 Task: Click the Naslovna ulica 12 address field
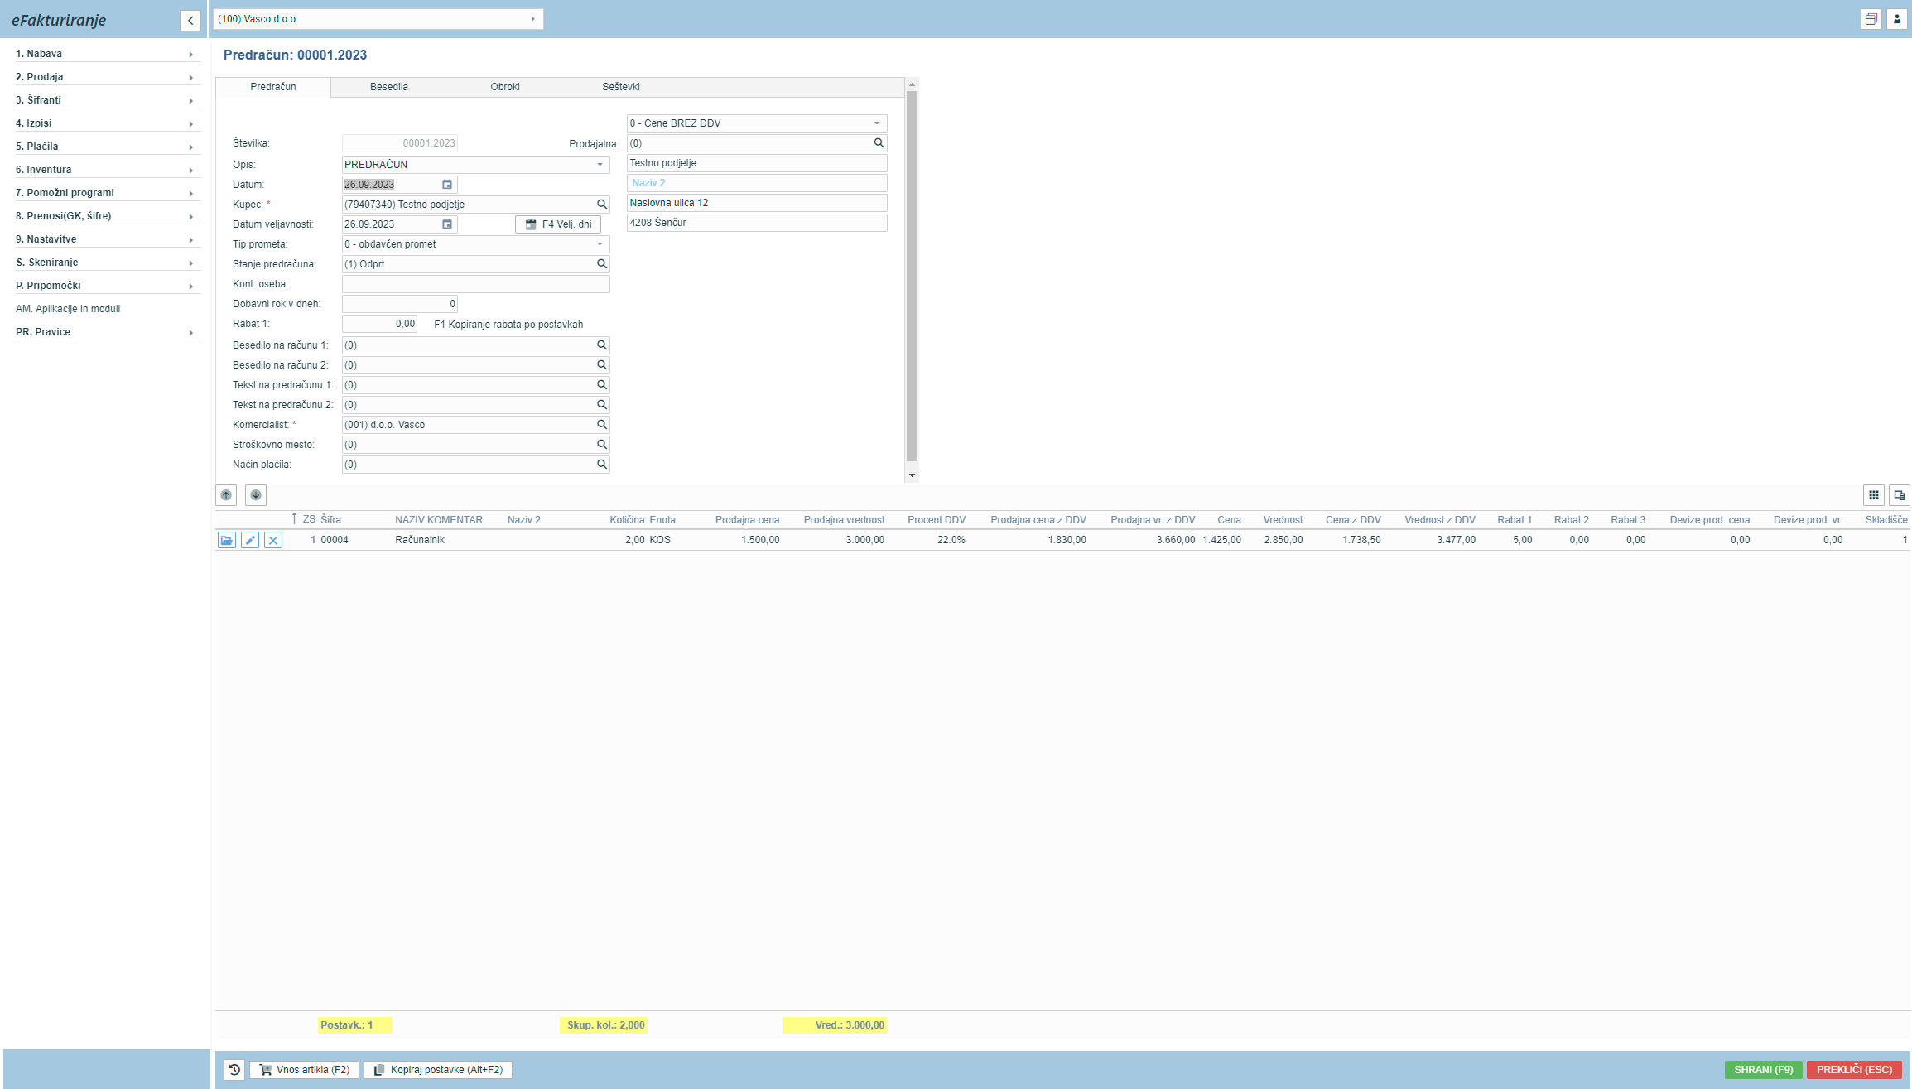coord(757,203)
